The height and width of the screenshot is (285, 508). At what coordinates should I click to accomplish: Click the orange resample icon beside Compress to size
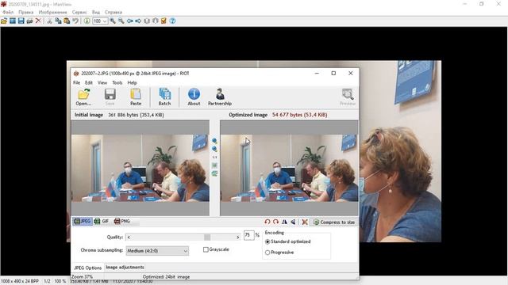(x=305, y=222)
